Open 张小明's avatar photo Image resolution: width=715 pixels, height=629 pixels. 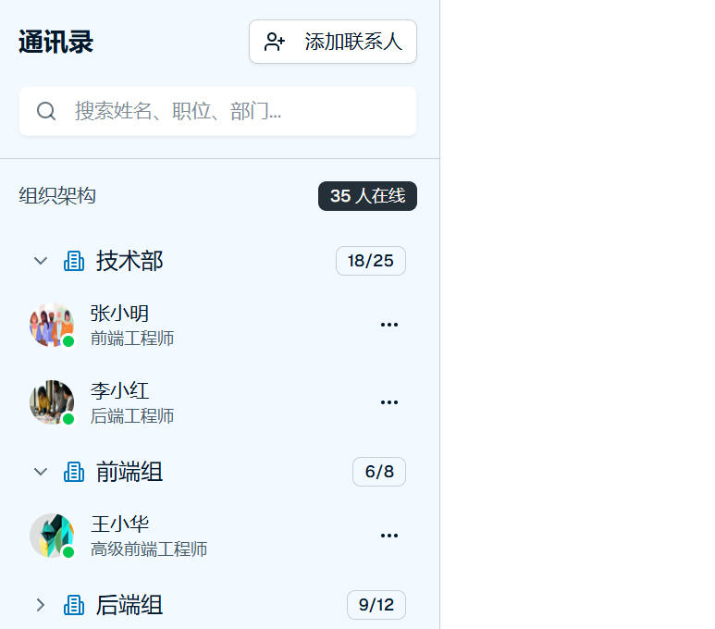[51, 325]
